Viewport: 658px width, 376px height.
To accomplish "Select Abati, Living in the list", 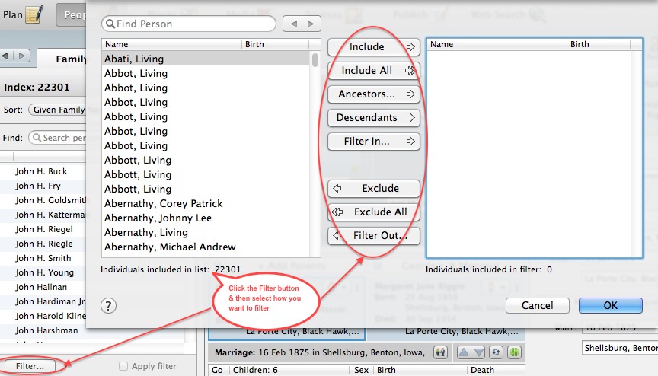I will tap(206, 59).
